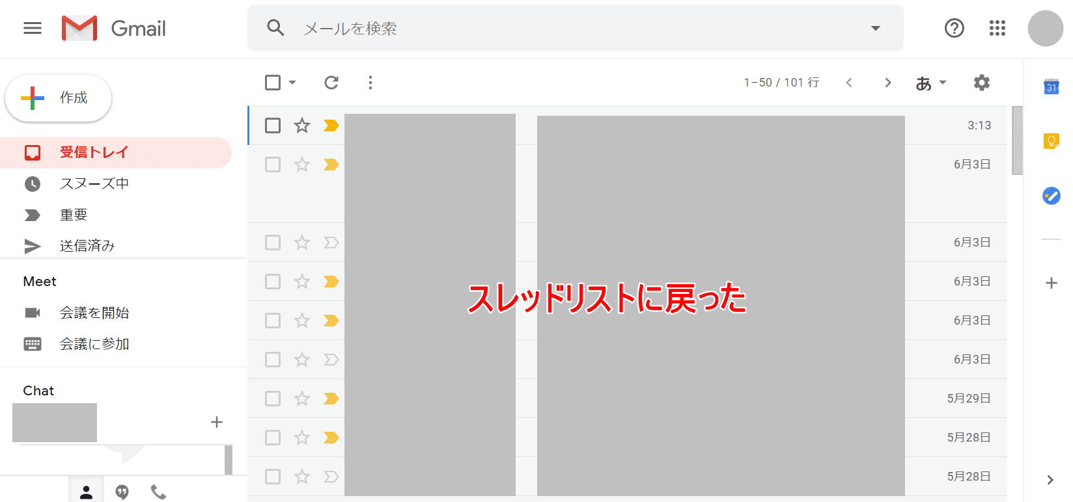Screen dimensions: 1073x502
Task: Open Google Keep side panel icon
Action: 1052,141
